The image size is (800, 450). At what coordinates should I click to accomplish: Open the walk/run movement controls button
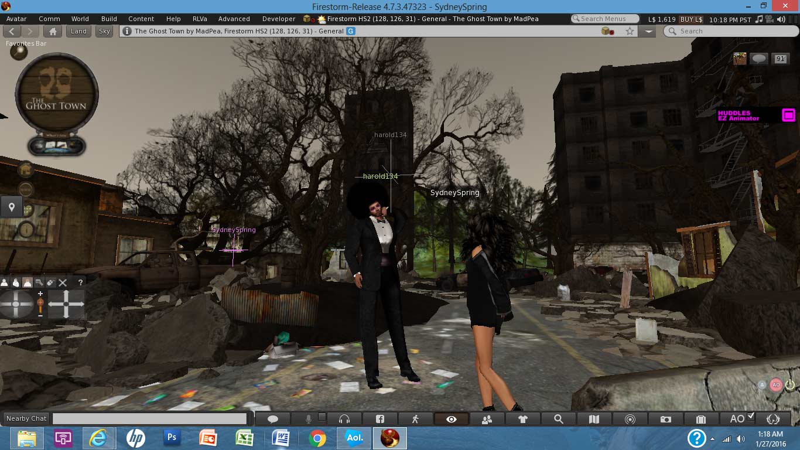(416, 419)
